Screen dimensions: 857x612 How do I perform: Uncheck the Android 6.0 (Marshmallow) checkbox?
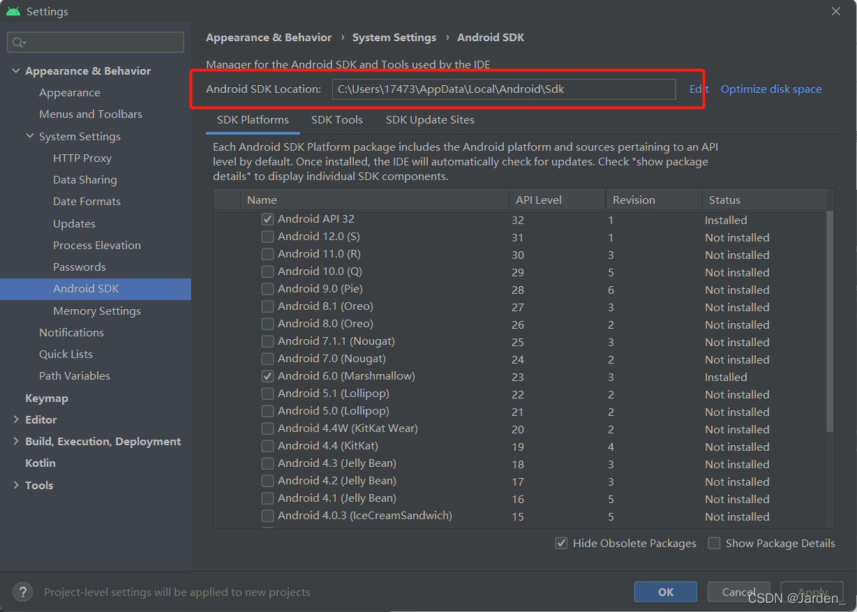click(x=267, y=376)
